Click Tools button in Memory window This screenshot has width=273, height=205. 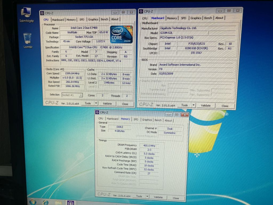139,196
